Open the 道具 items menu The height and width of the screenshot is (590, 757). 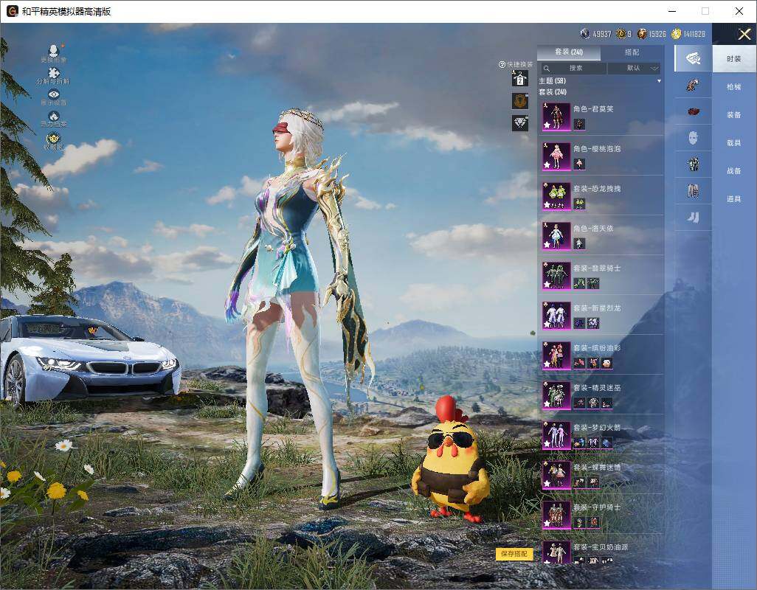(x=734, y=199)
